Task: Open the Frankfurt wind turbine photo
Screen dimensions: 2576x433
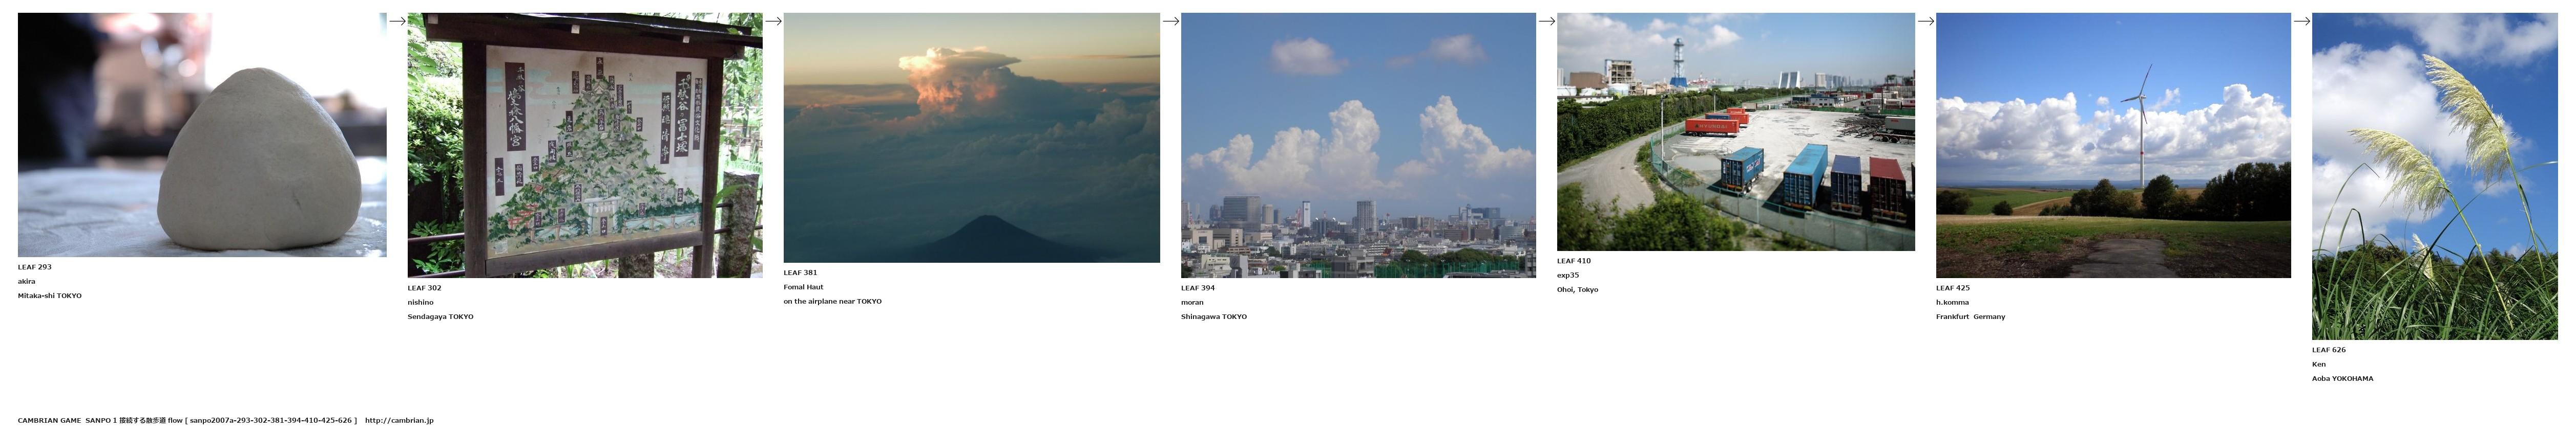Action: point(2113,145)
